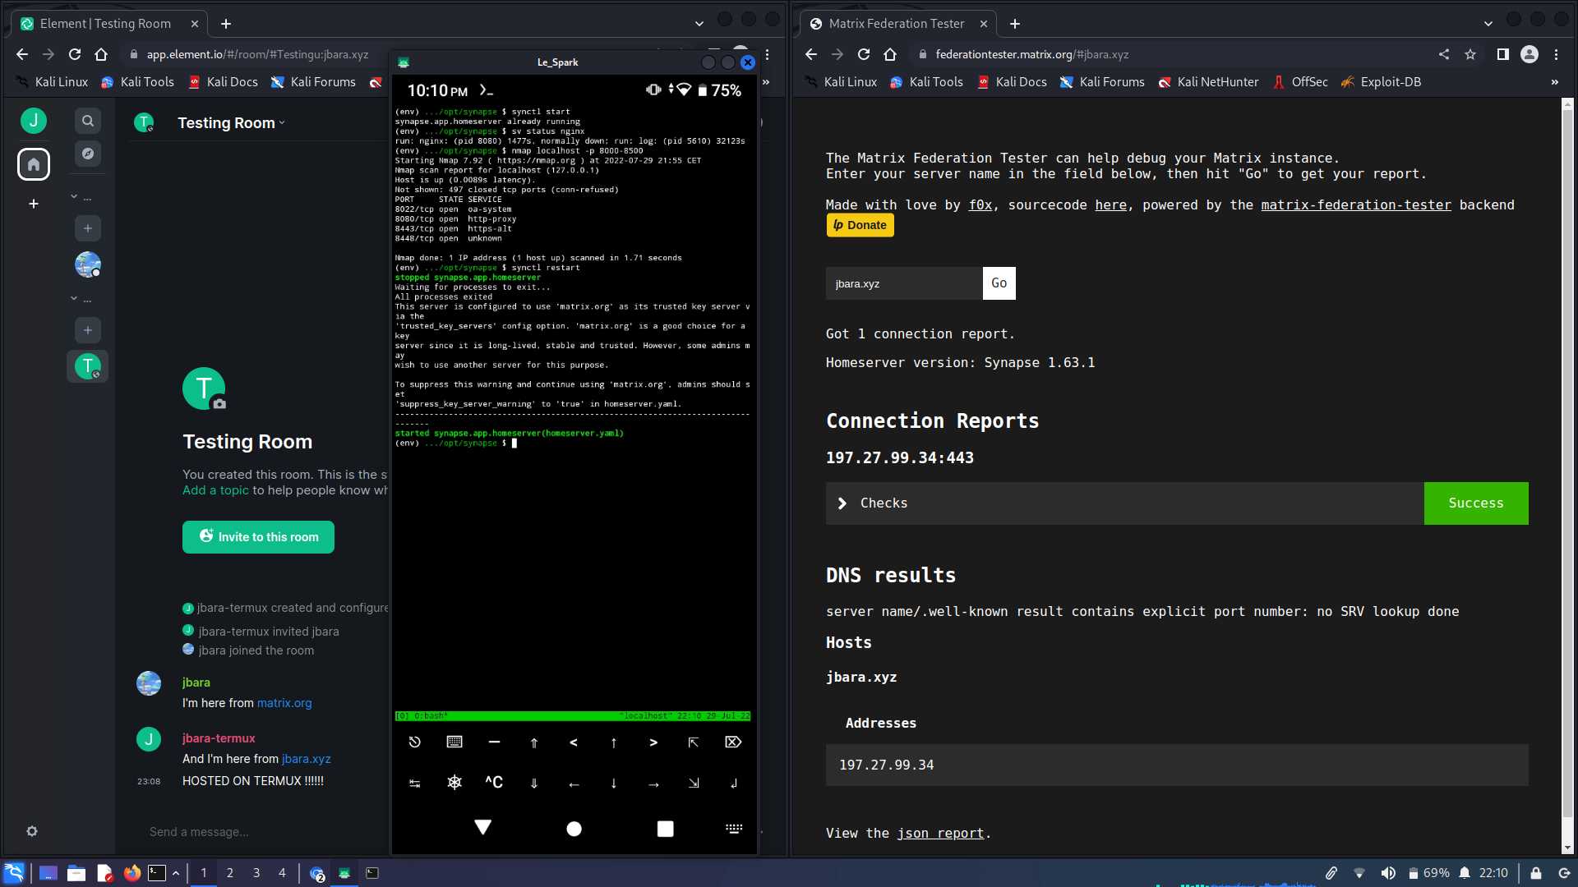Open the json report link
Viewport: 1578px width, 887px height.
[940, 833]
